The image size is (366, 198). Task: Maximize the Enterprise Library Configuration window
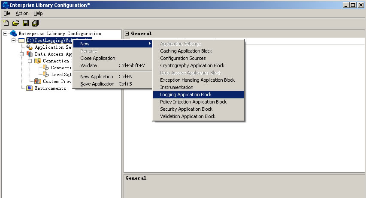353,5
